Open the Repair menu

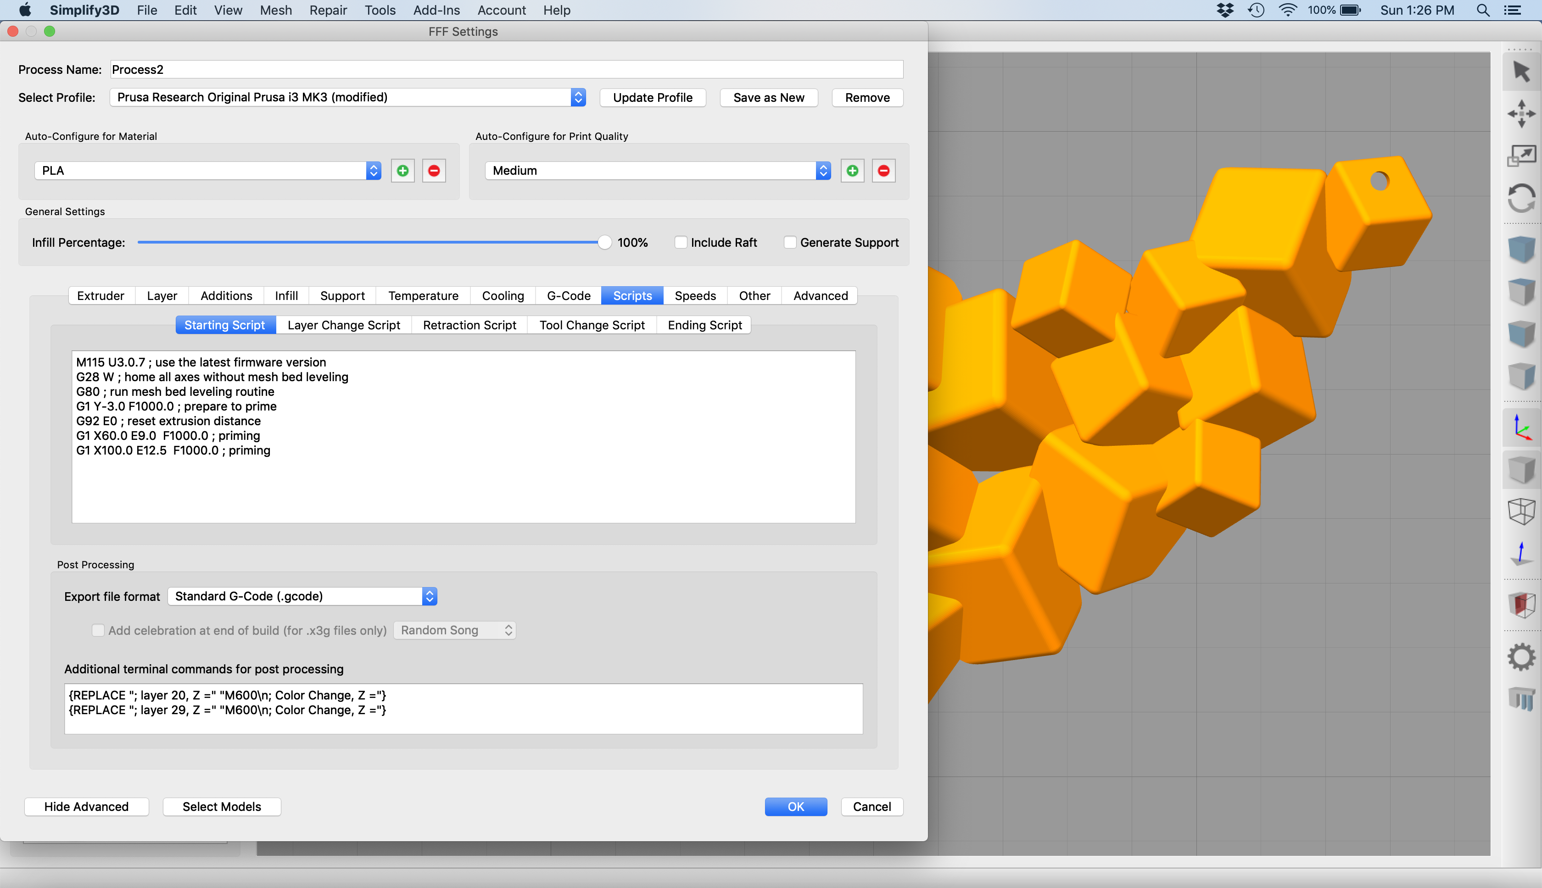(328, 11)
